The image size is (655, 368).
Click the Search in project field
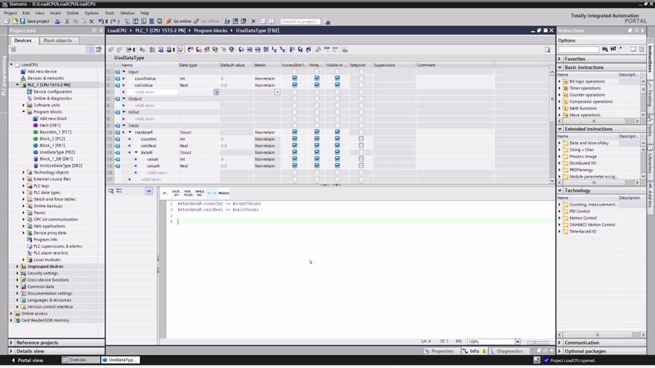(x=300, y=21)
